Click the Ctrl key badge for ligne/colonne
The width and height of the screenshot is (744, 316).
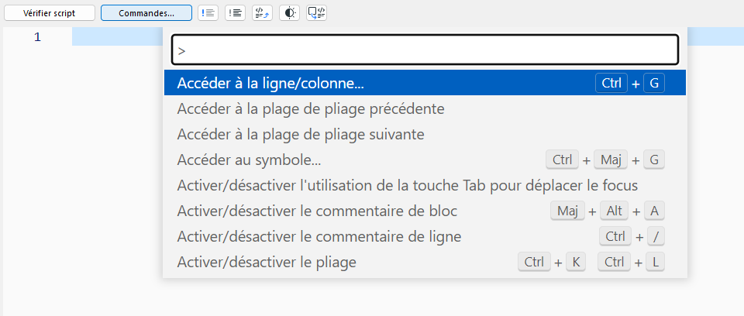[x=611, y=83]
